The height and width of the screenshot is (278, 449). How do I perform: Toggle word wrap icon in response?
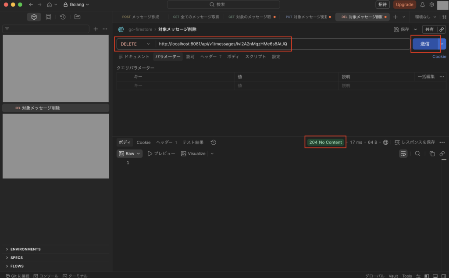click(403, 153)
